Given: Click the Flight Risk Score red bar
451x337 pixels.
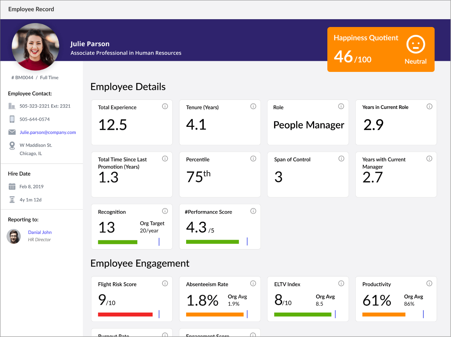Looking at the screenshot, I should [125, 315].
